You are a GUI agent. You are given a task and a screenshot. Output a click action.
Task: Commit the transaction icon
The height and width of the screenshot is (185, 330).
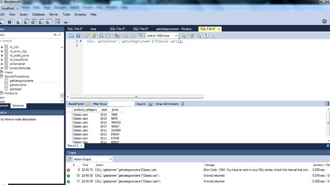pyautogui.click(x=126, y=35)
